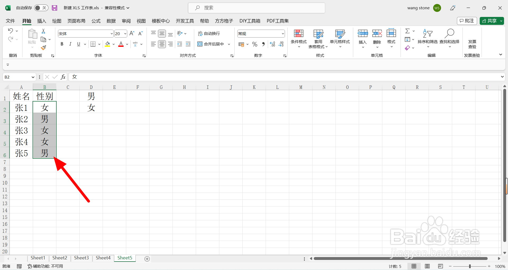Switch to the 公式 ribbon tab
The height and width of the screenshot is (270, 508).
point(96,21)
